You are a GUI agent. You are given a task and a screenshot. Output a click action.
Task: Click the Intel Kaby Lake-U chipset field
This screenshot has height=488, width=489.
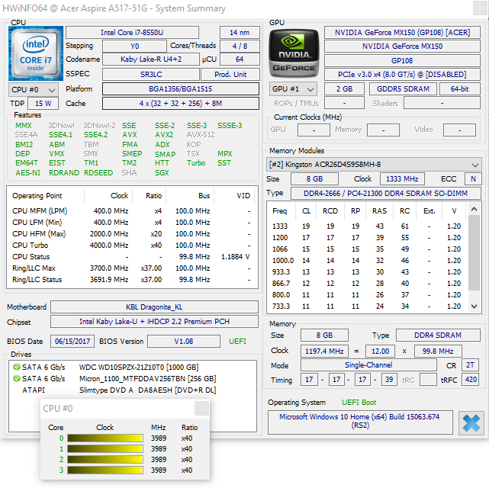pyautogui.click(x=154, y=322)
